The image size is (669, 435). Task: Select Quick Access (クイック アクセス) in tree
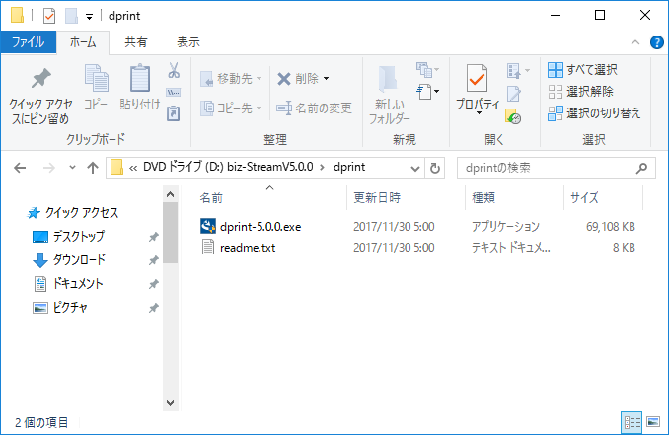[73, 212]
